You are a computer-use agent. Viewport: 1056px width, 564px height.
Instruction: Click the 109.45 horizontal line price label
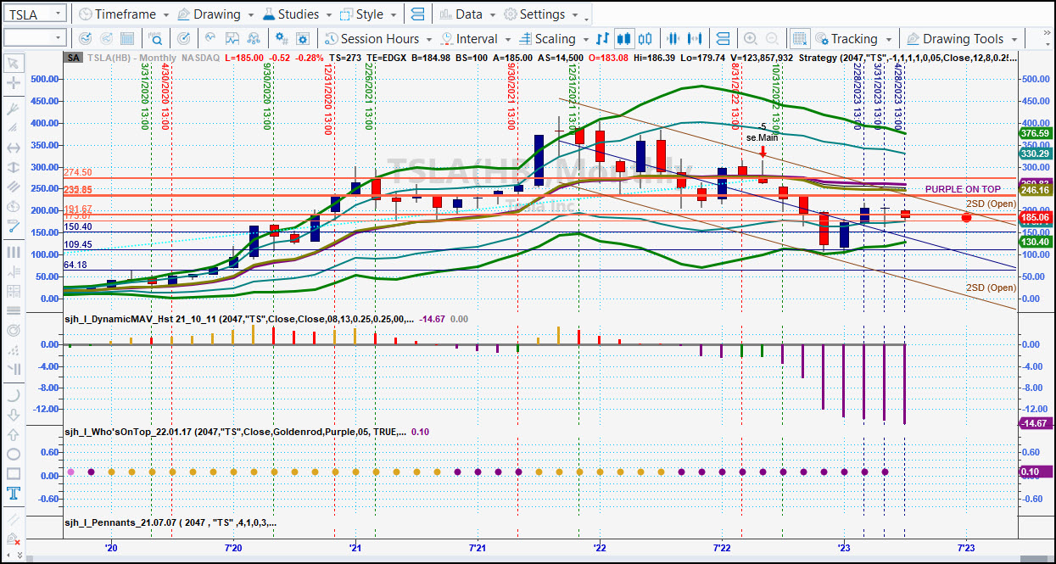pyautogui.click(x=77, y=244)
